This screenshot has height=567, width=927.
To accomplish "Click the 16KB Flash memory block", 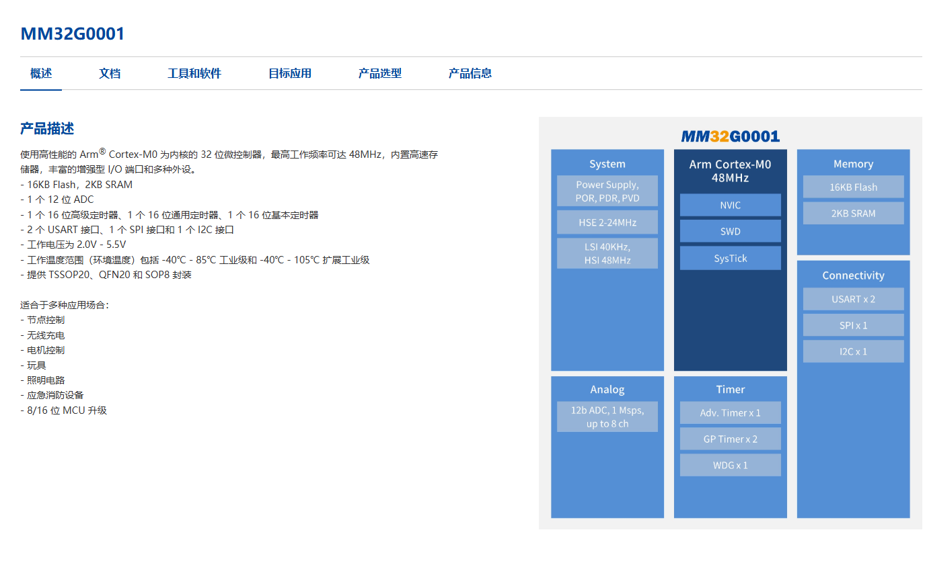I will click(x=853, y=187).
